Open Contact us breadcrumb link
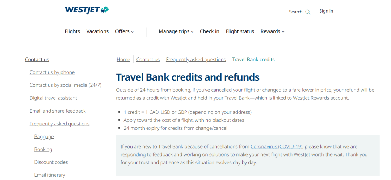Image resolution: width=391 pixels, height=180 pixels. tap(148, 60)
